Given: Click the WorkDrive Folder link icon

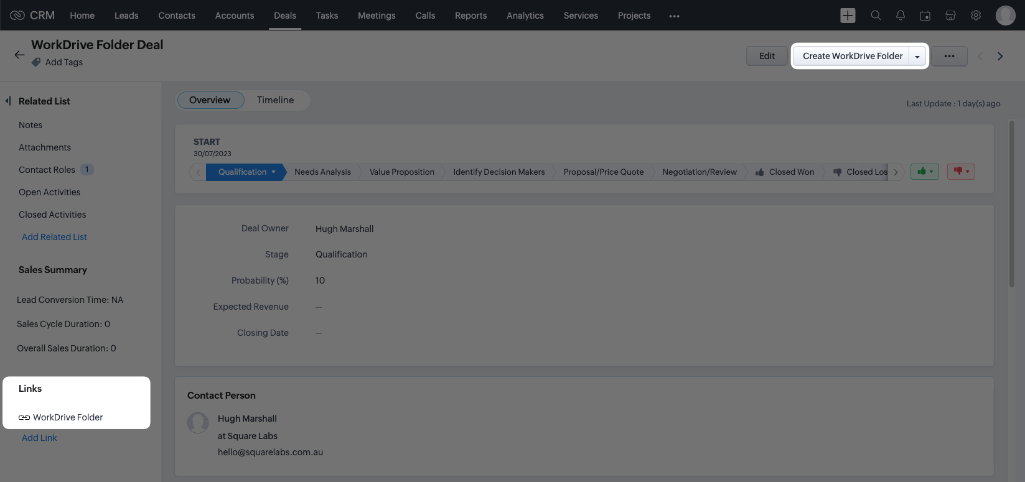Looking at the screenshot, I should coord(24,417).
